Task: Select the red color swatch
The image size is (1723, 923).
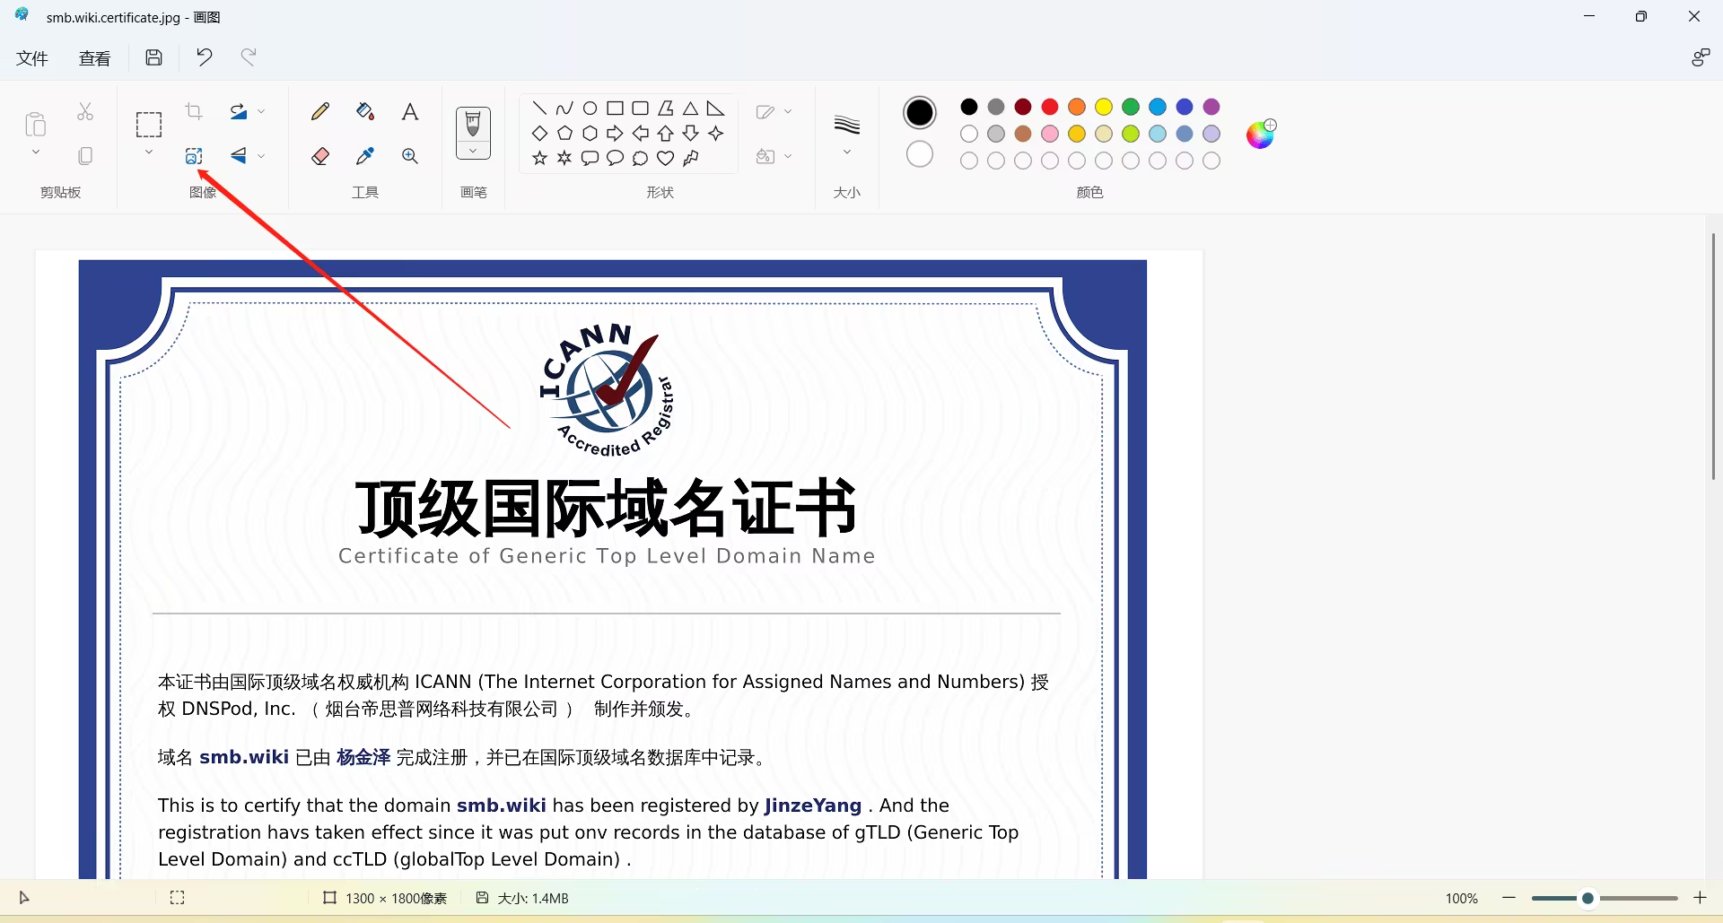Action: tap(1050, 107)
